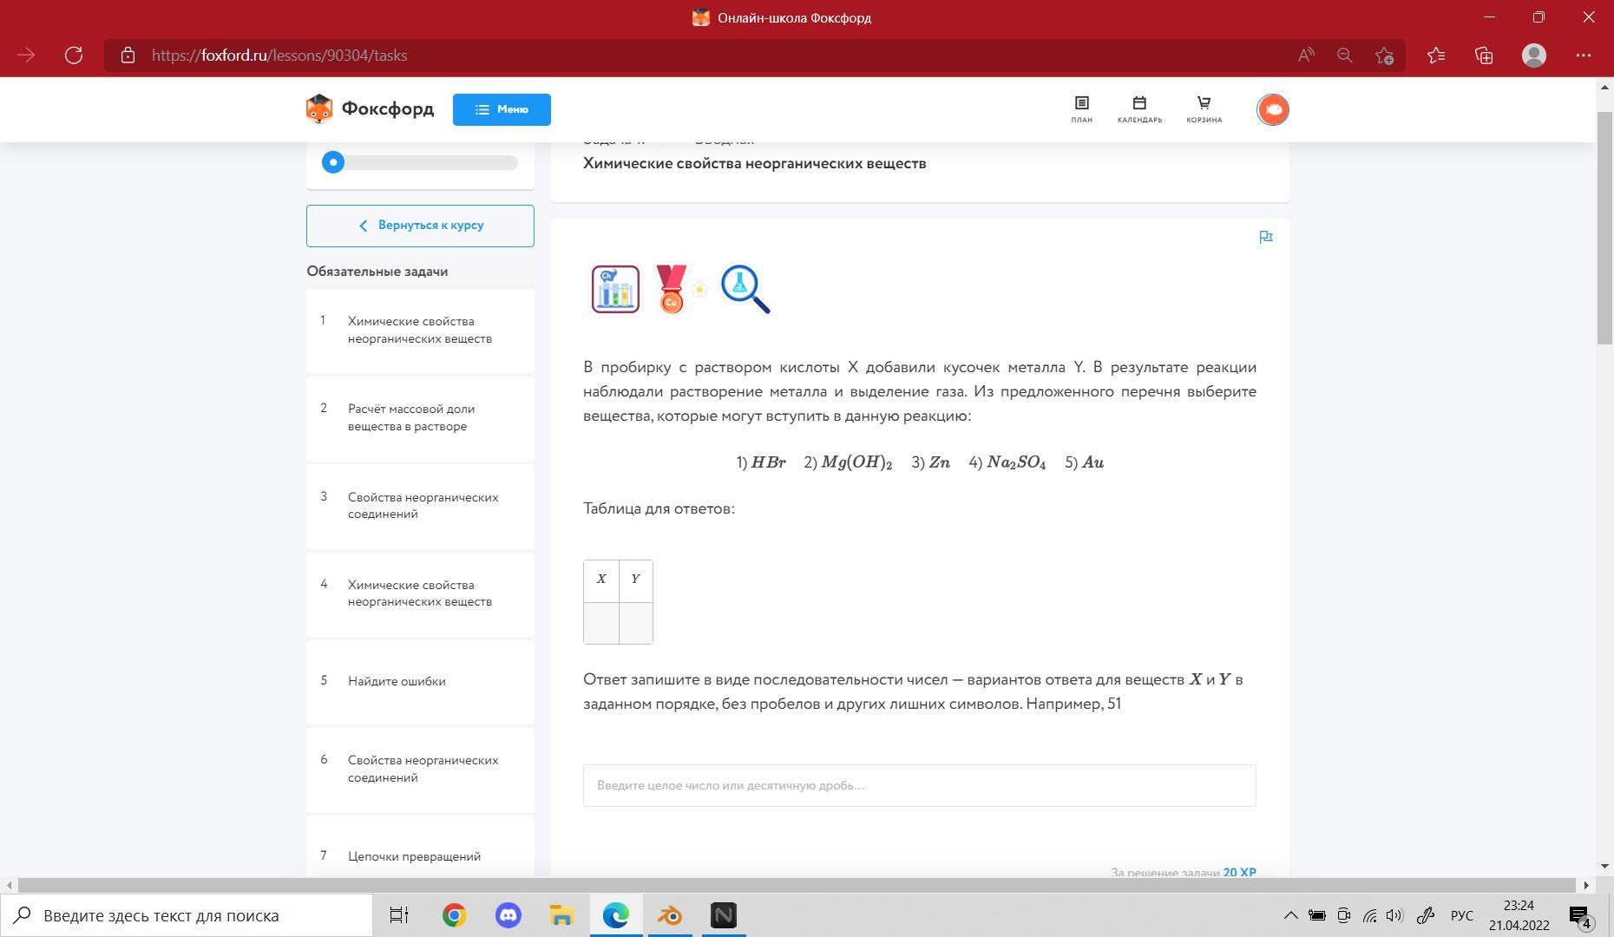1614x937 pixels.
Task: Click the volume speaker tray icon
Action: (1394, 915)
